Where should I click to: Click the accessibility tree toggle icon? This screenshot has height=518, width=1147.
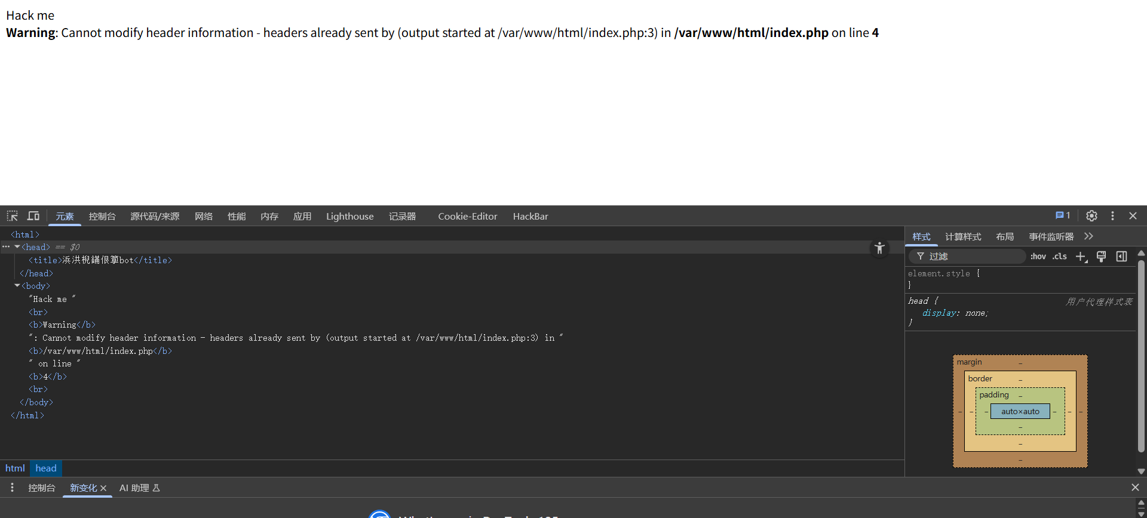[x=879, y=248]
